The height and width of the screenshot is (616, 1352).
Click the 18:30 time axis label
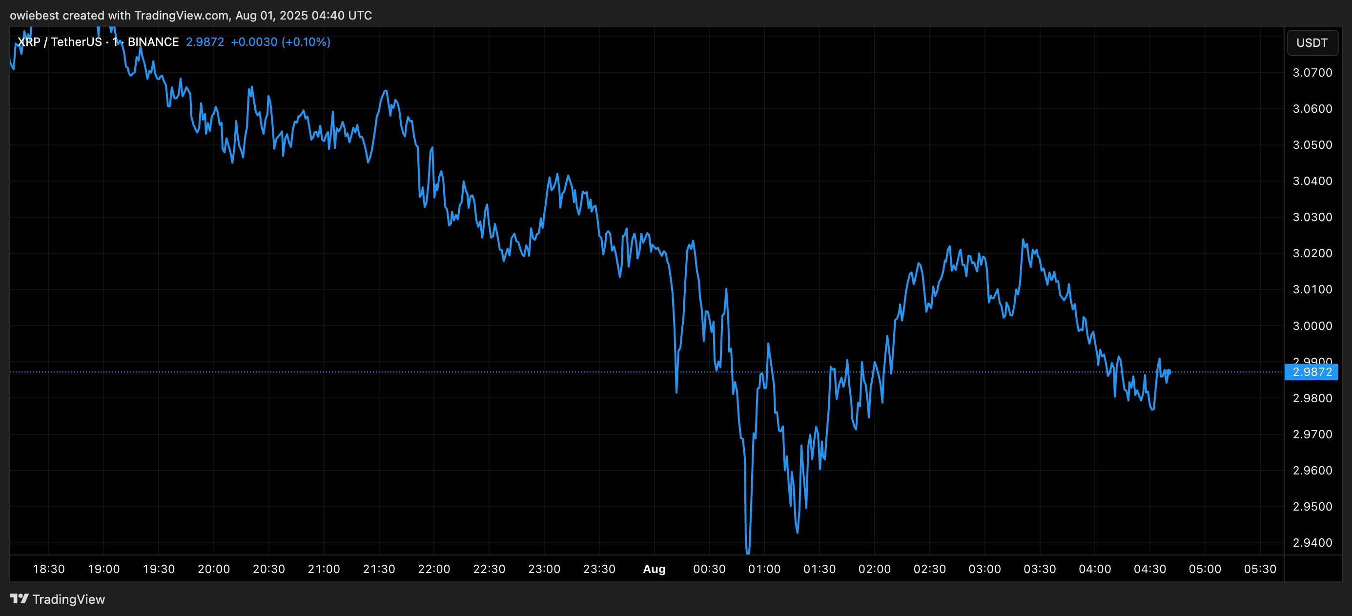click(x=49, y=569)
